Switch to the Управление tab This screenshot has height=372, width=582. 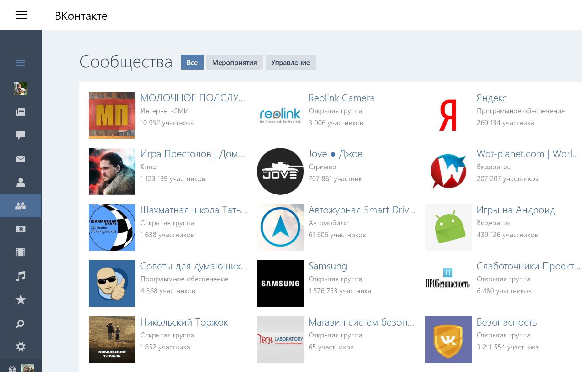(x=290, y=62)
